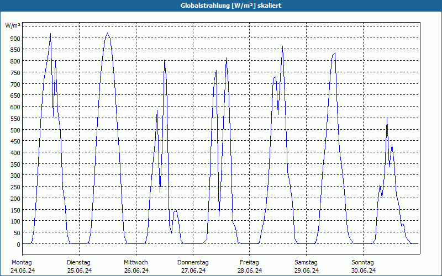Click the W/m² unit label
The height and width of the screenshot is (276, 442).
coord(13,25)
